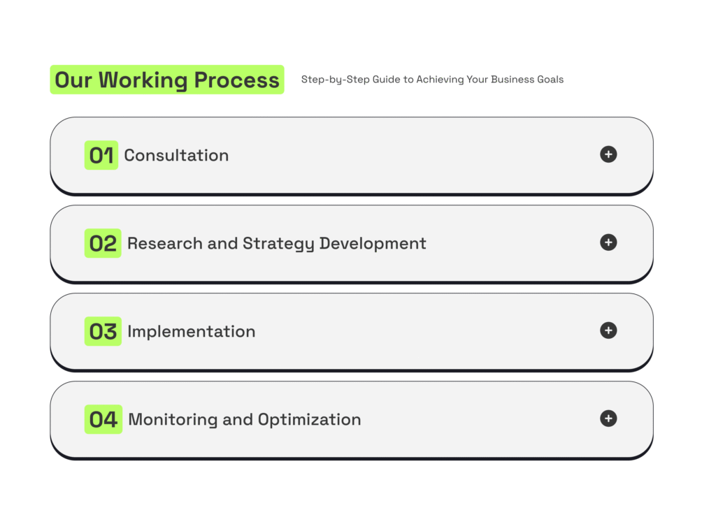Image resolution: width=716 pixels, height=517 pixels.
Task: Open the Implementation accordion plus icon
Action: click(x=608, y=330)
